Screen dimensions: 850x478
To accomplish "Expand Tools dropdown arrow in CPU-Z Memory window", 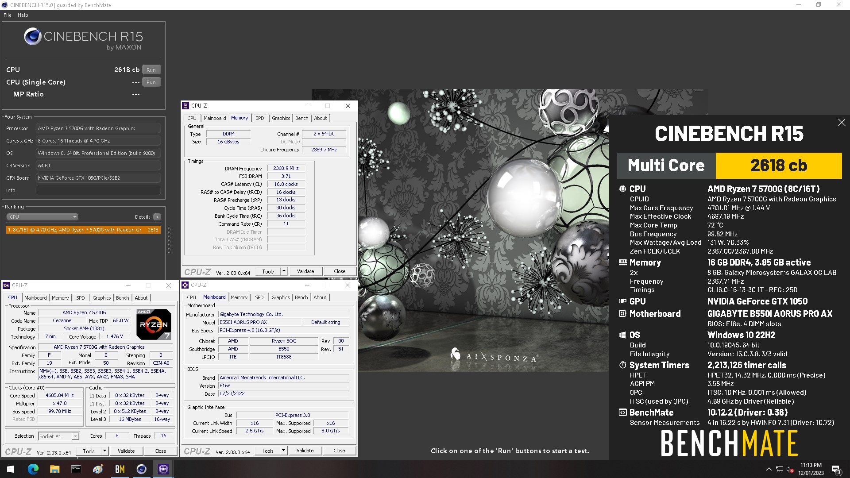I will pyautogui.click(x=284, y=271).
